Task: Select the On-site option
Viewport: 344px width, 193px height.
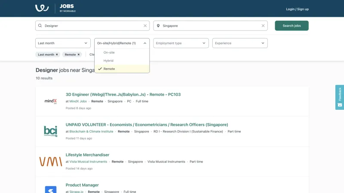Action: pyautogui.click(x=122, y=52)
